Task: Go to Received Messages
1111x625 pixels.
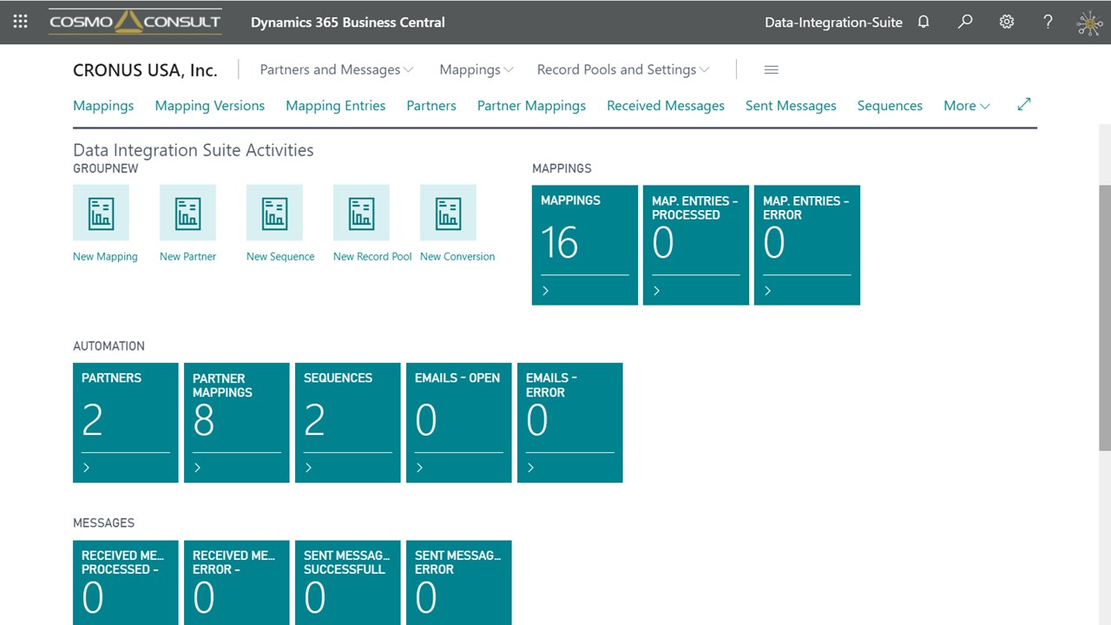Action: click(x=666, y=106)
